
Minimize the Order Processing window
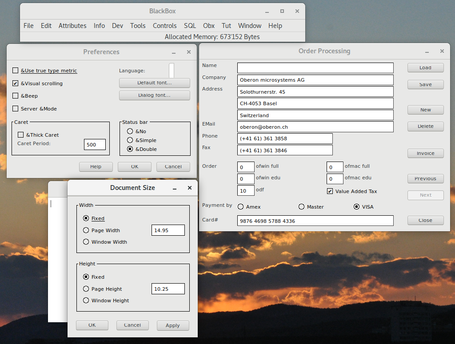(x=427, y=51)
